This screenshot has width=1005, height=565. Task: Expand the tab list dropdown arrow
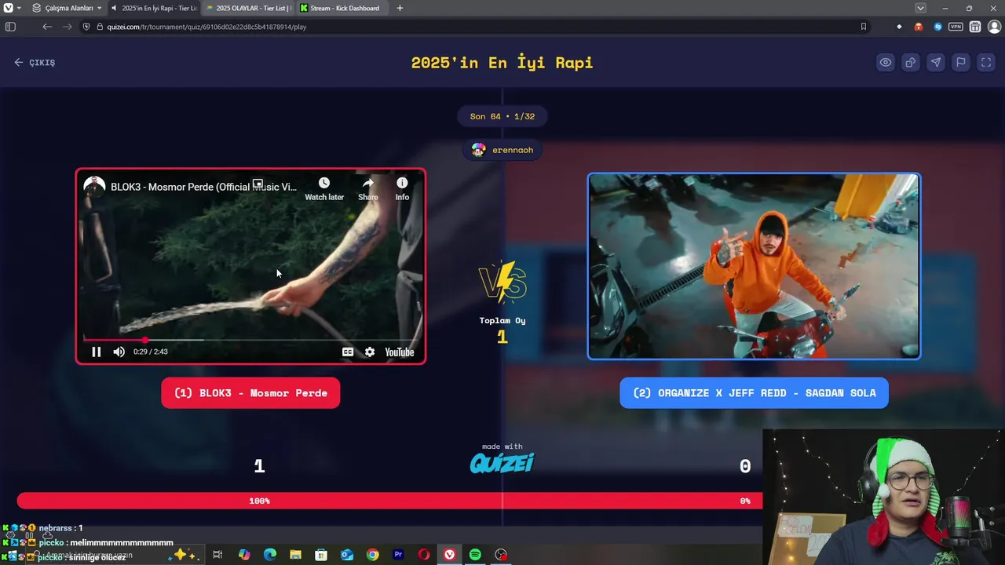(x=920, y=8)
